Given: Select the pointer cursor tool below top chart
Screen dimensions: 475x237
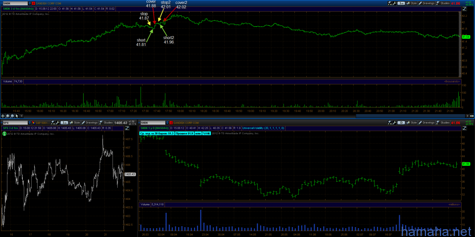Looking at the screenshot, I should [17, 116].
